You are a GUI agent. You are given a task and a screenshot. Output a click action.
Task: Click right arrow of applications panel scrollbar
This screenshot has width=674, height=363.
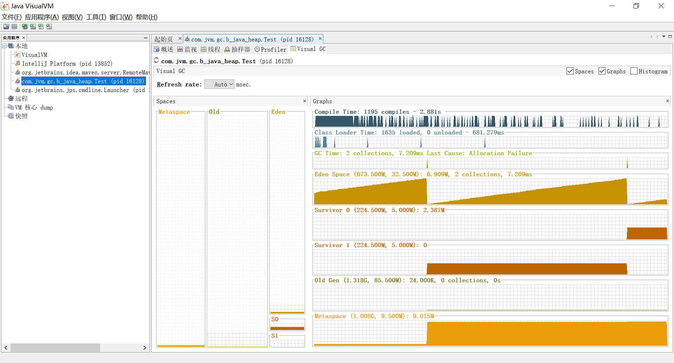click(x=145, y=348)
